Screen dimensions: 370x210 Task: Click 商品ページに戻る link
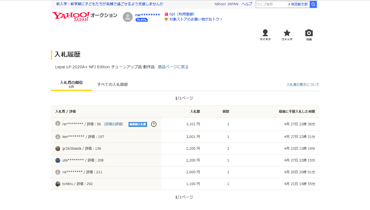coord(173,67)
